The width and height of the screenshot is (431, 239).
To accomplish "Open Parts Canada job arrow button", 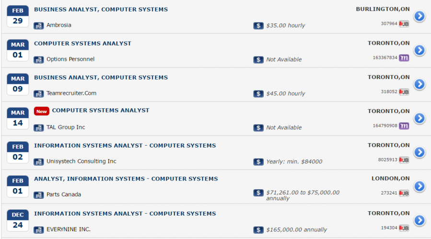I will 419,186.
